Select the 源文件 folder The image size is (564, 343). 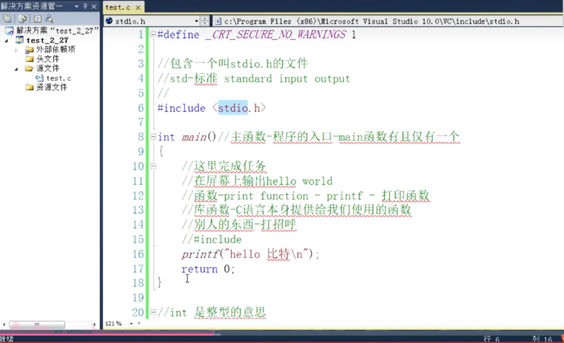tap(48, 68)
